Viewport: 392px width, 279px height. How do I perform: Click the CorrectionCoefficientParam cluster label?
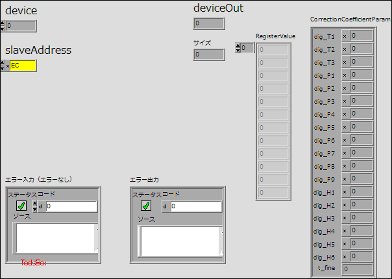(x=350, y=19)
